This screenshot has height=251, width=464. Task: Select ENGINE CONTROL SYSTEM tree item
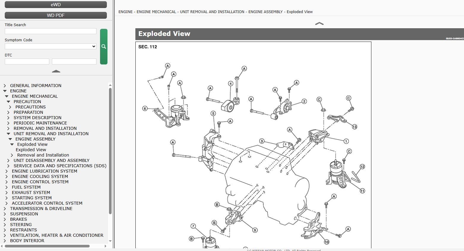[40, 182]
